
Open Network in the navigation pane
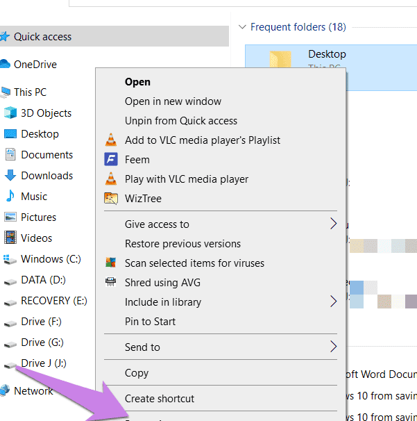point(33,391)
